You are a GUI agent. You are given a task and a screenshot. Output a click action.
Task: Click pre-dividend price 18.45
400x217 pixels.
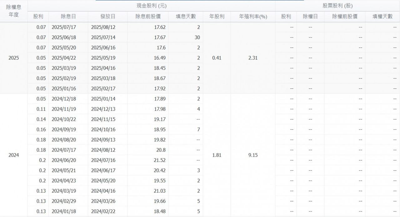pyautogui.click(x=160, y=68)
